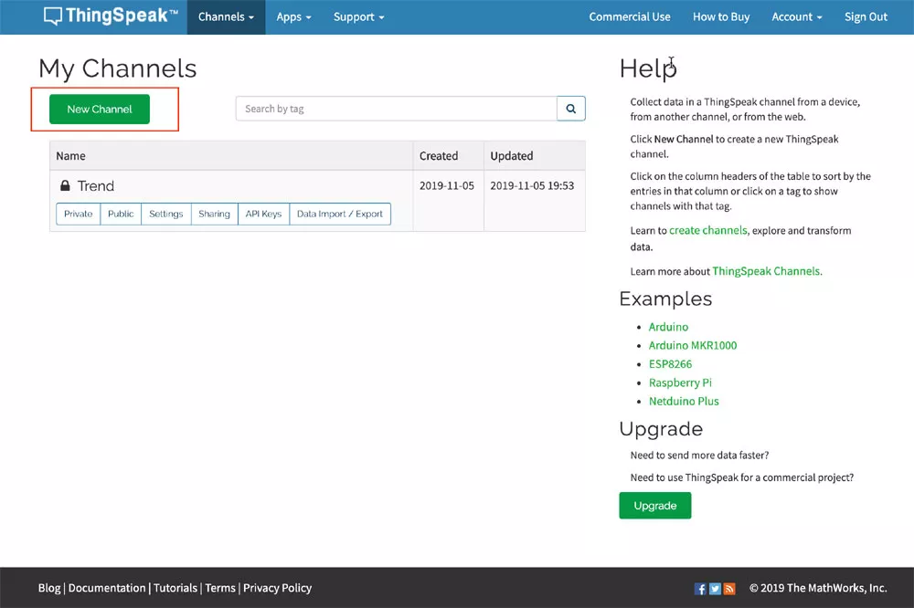Screen dimensions: 914x608
Task: Open the RSS feed icon in the footer
Action: (729, 589)
